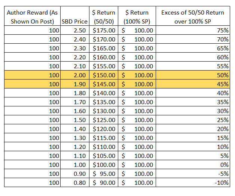The height and width of the screenshot is (196, 235).
Task: Select the $175.00 return cell
Action: tap(104, 30)
